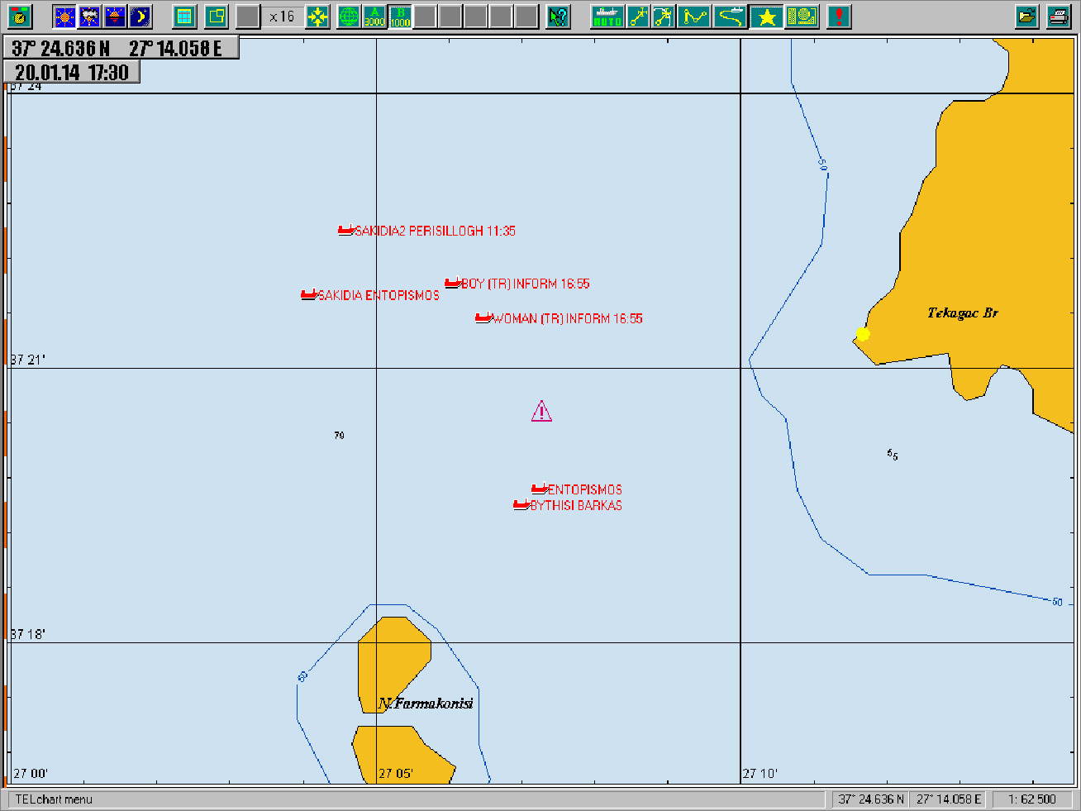Click the grid display toolbar icon

click(184, 17)
